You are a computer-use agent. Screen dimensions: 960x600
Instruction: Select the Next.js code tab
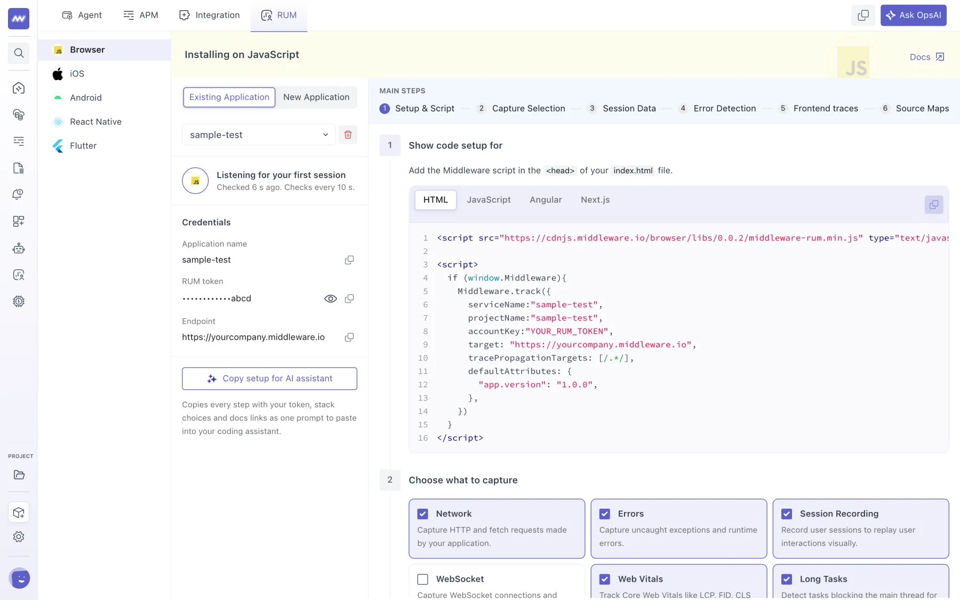point(595,200)
